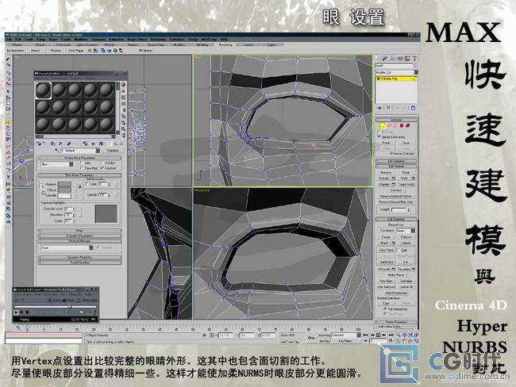The image size is (516, 387).
Task: Switch to the Shapes tab panel
Action: point(40,44)
